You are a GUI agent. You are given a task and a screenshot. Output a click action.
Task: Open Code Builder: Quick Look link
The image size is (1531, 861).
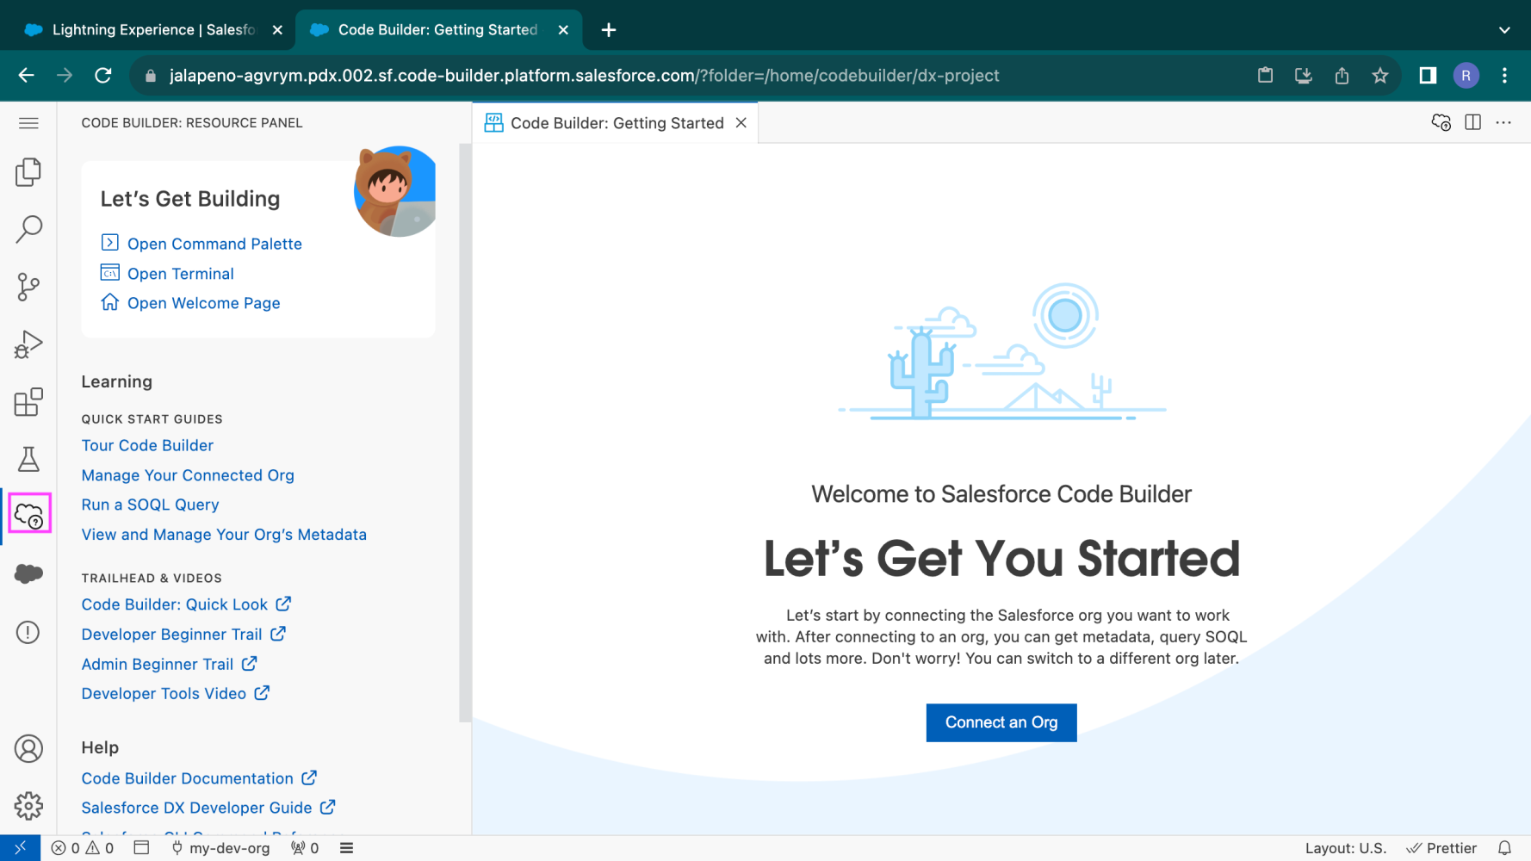(186, 604)
